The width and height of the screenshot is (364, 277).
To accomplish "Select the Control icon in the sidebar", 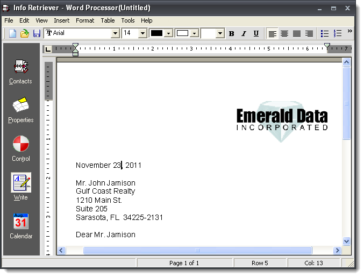I will (20, 148).
